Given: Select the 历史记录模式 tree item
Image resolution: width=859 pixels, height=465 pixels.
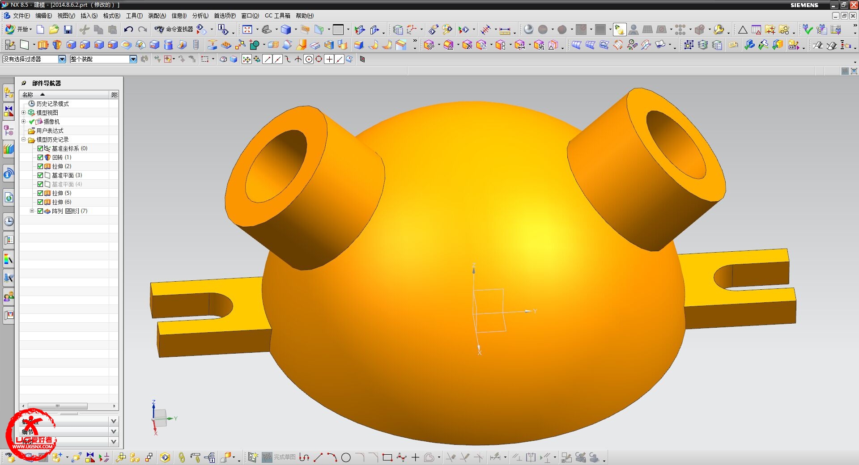Looking at the screenshot, I should [52, 104].
